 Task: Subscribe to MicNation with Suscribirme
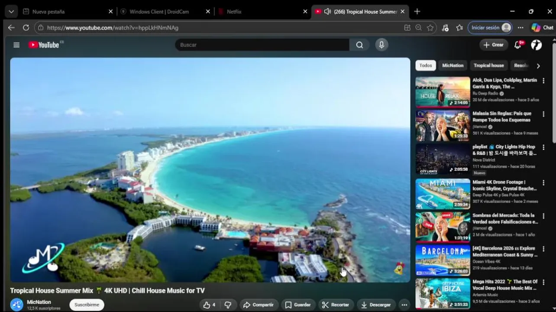pyautogui.click(x=87, y=305)
